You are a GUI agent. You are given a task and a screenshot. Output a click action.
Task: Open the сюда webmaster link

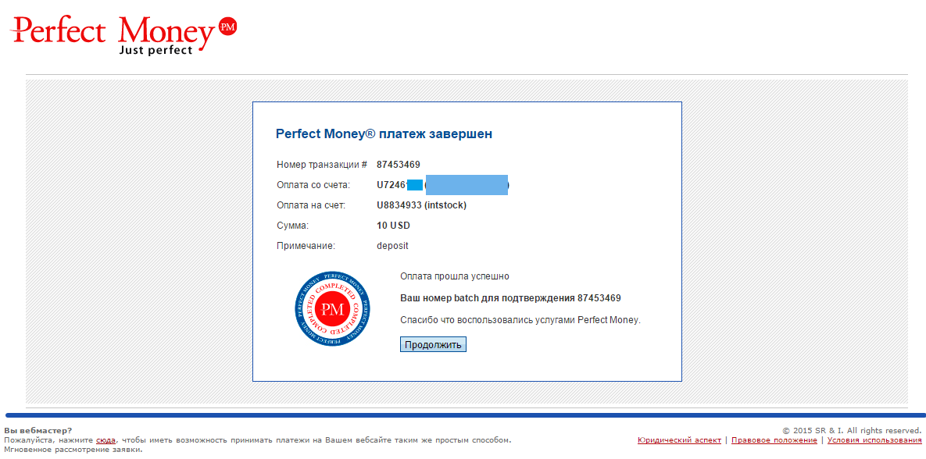click(105, 440)
